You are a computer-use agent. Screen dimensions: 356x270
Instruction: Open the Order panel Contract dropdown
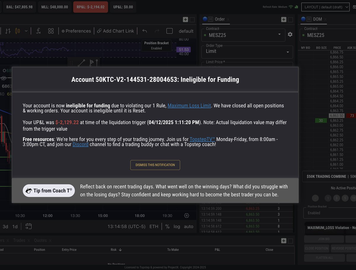(243, 35)
